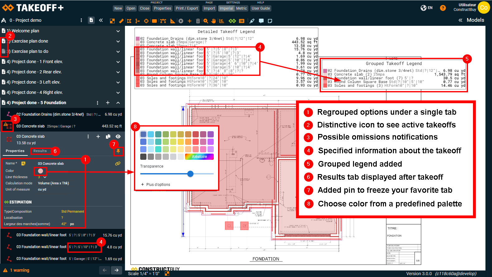
Task: Click the Open project menu button
Action: click(131, 8)
